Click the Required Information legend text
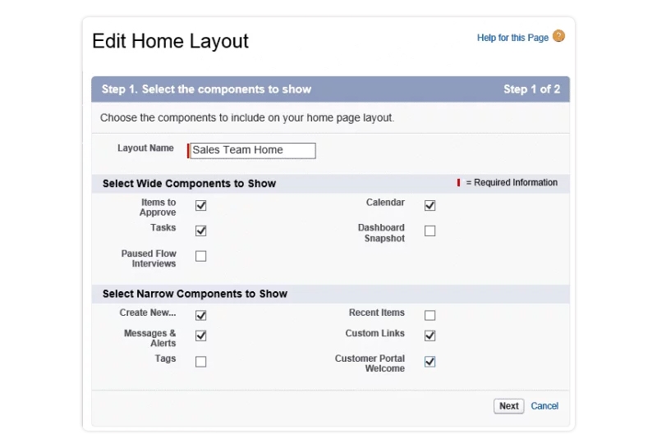657x443 pixels. [511, 183]
